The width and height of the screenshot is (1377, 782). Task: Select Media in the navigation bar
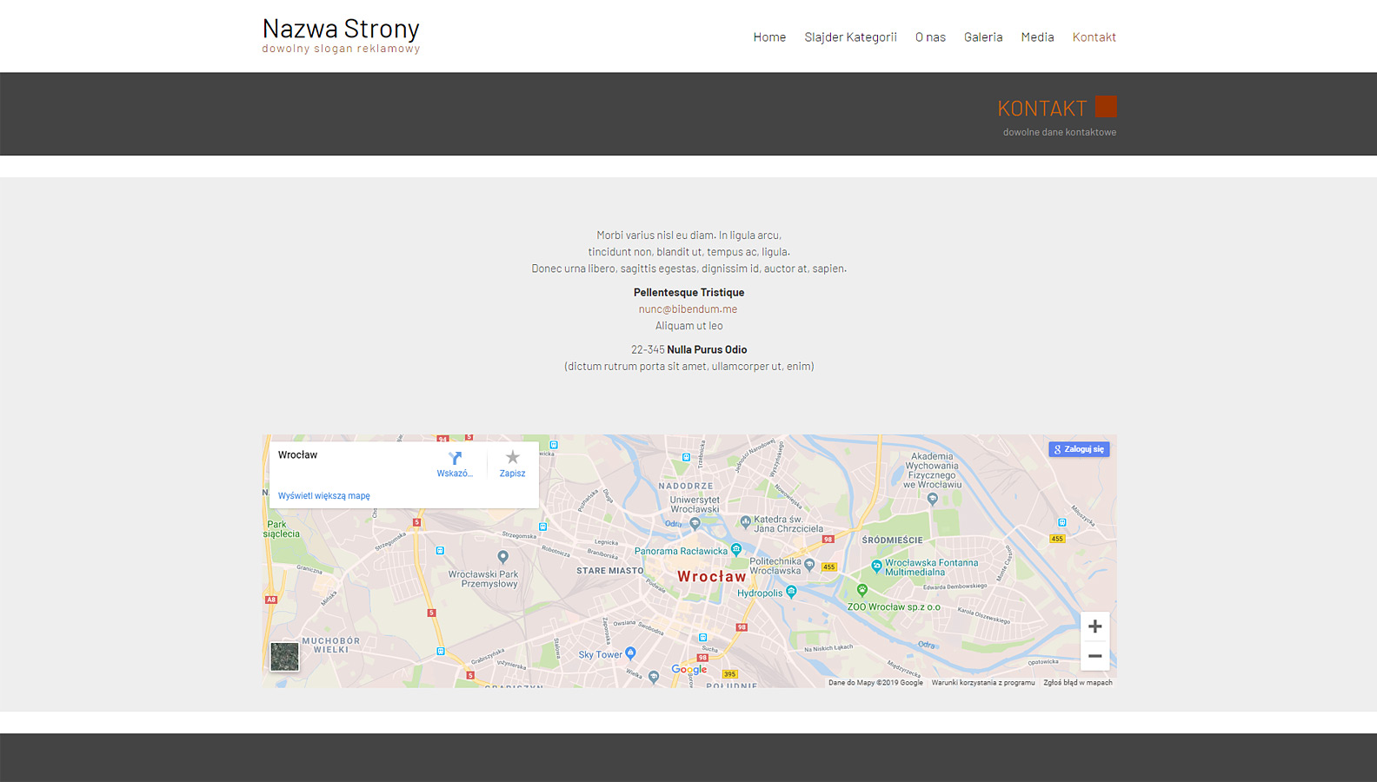[x=1037, y=37]
